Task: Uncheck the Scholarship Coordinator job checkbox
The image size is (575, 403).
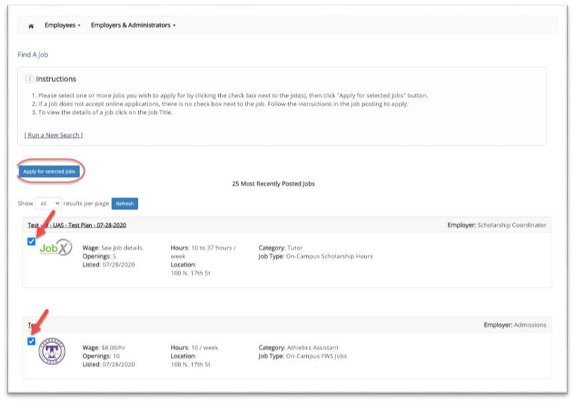Action: [31, 242]
